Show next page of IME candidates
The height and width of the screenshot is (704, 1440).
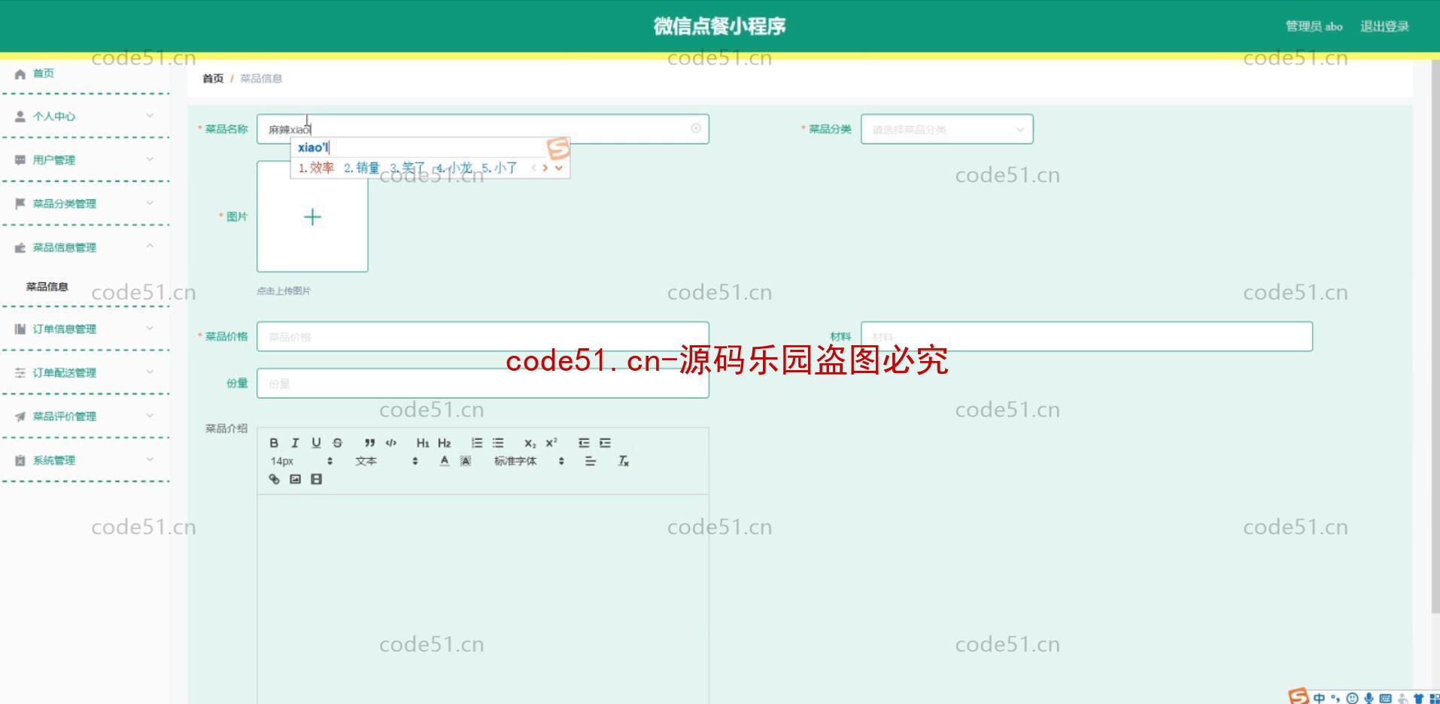click(x=545, y=168)
